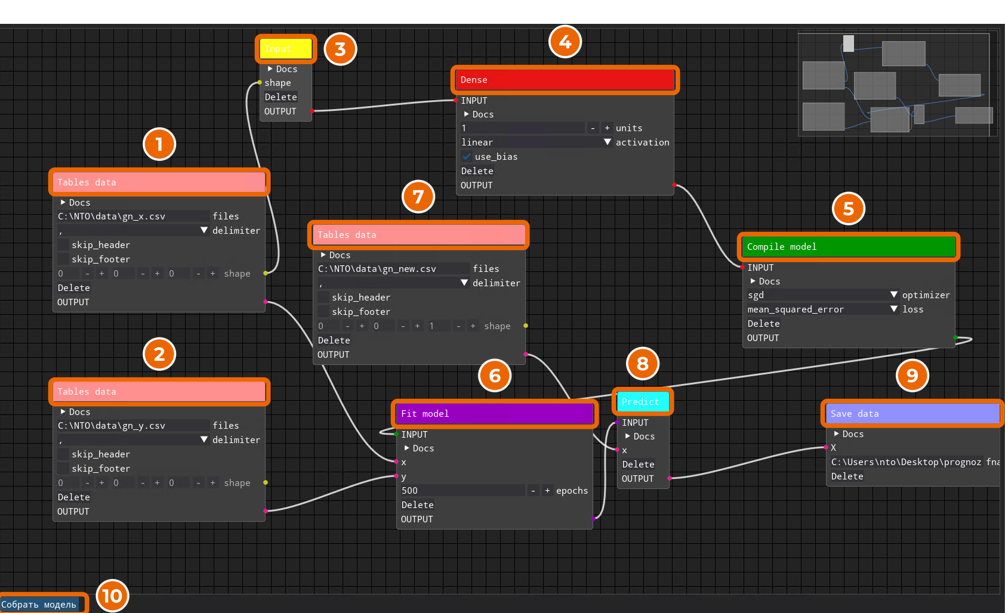Increment epochs with the plus button in Fit model
The width and height of the screenshot is (1005, 613).
pyautogui.click(x=547, y=491)
